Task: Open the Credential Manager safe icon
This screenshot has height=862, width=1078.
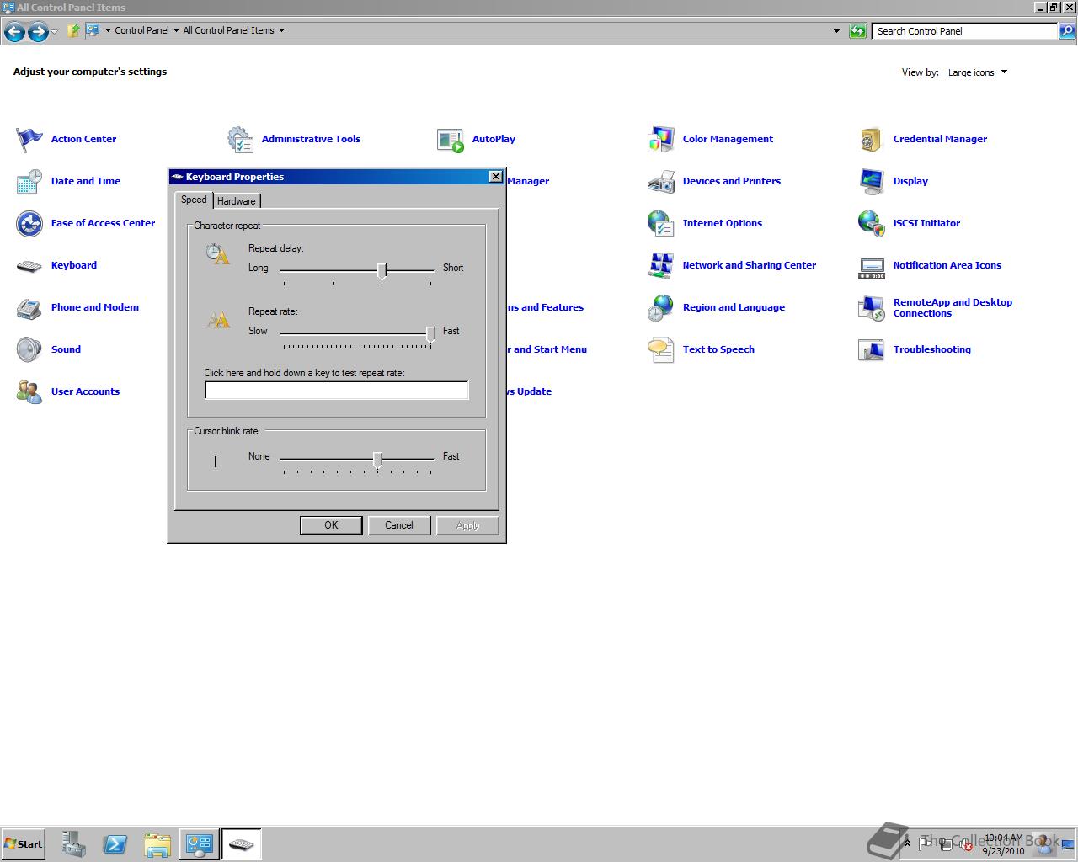Action: 872,139
